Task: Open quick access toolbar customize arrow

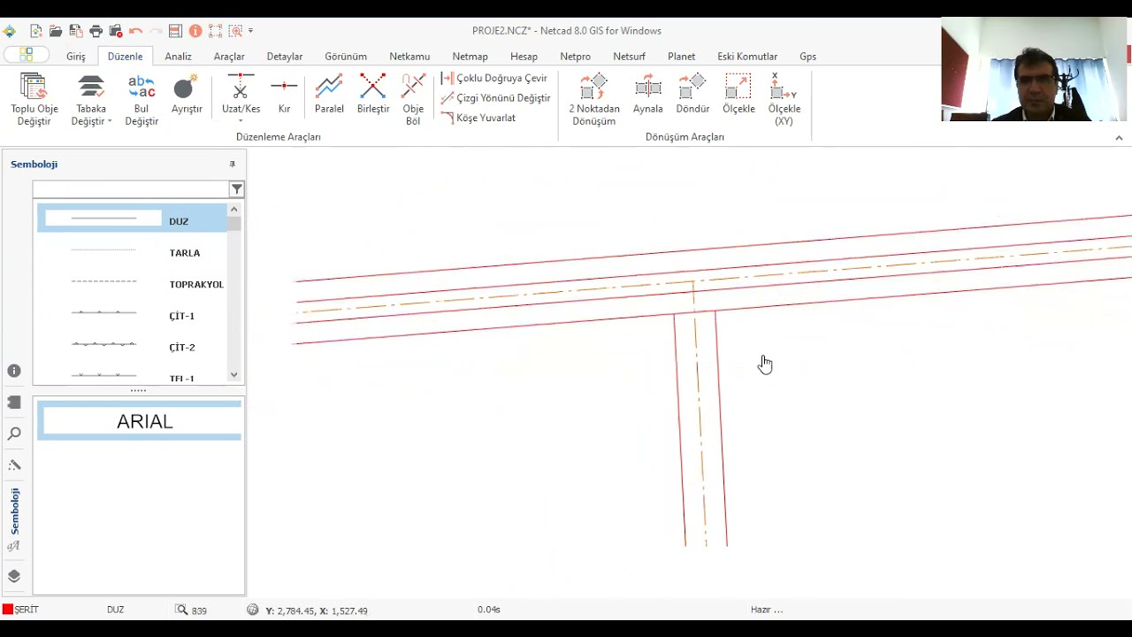Action: (x=251, y=31)
